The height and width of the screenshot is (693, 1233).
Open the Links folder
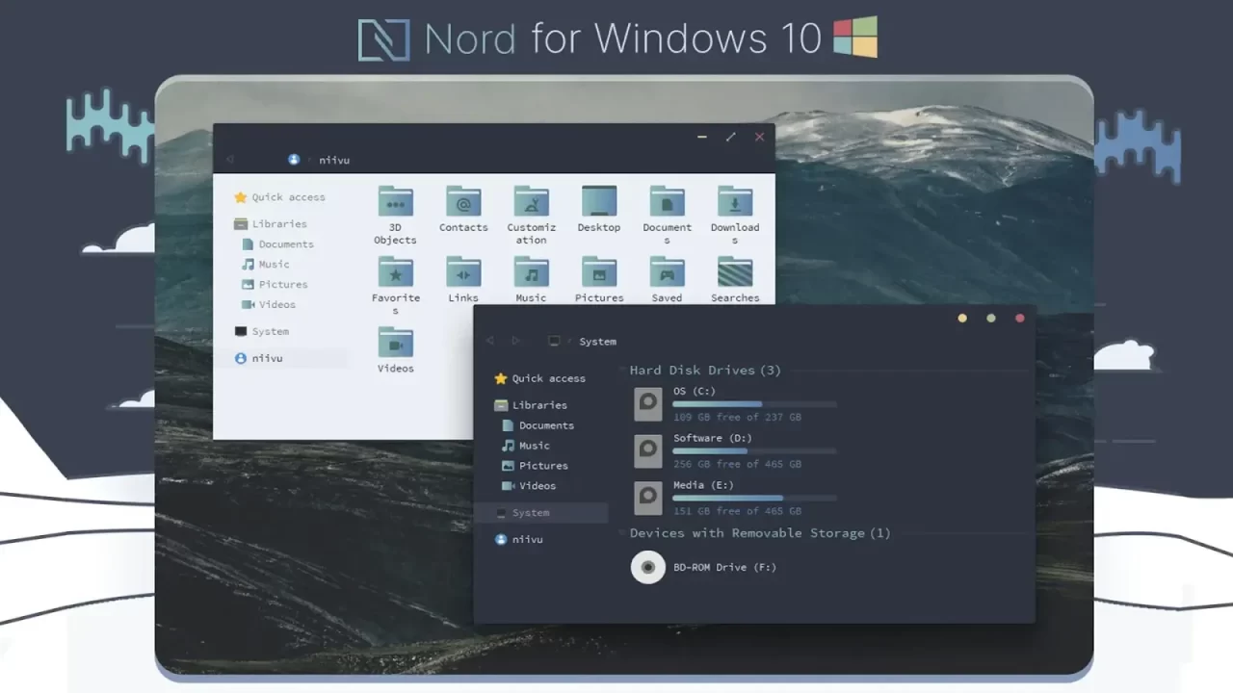click(463, 279)
